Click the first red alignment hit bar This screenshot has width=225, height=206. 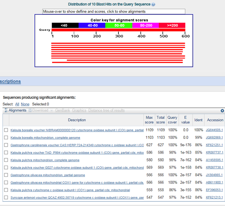(118, 43)
